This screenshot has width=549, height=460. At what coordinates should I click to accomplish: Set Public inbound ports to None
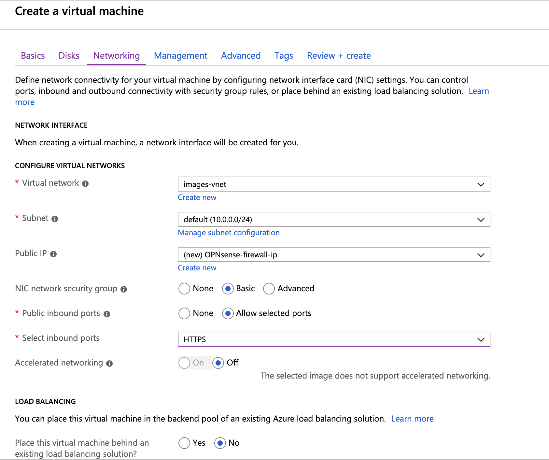tap(184, 313)
